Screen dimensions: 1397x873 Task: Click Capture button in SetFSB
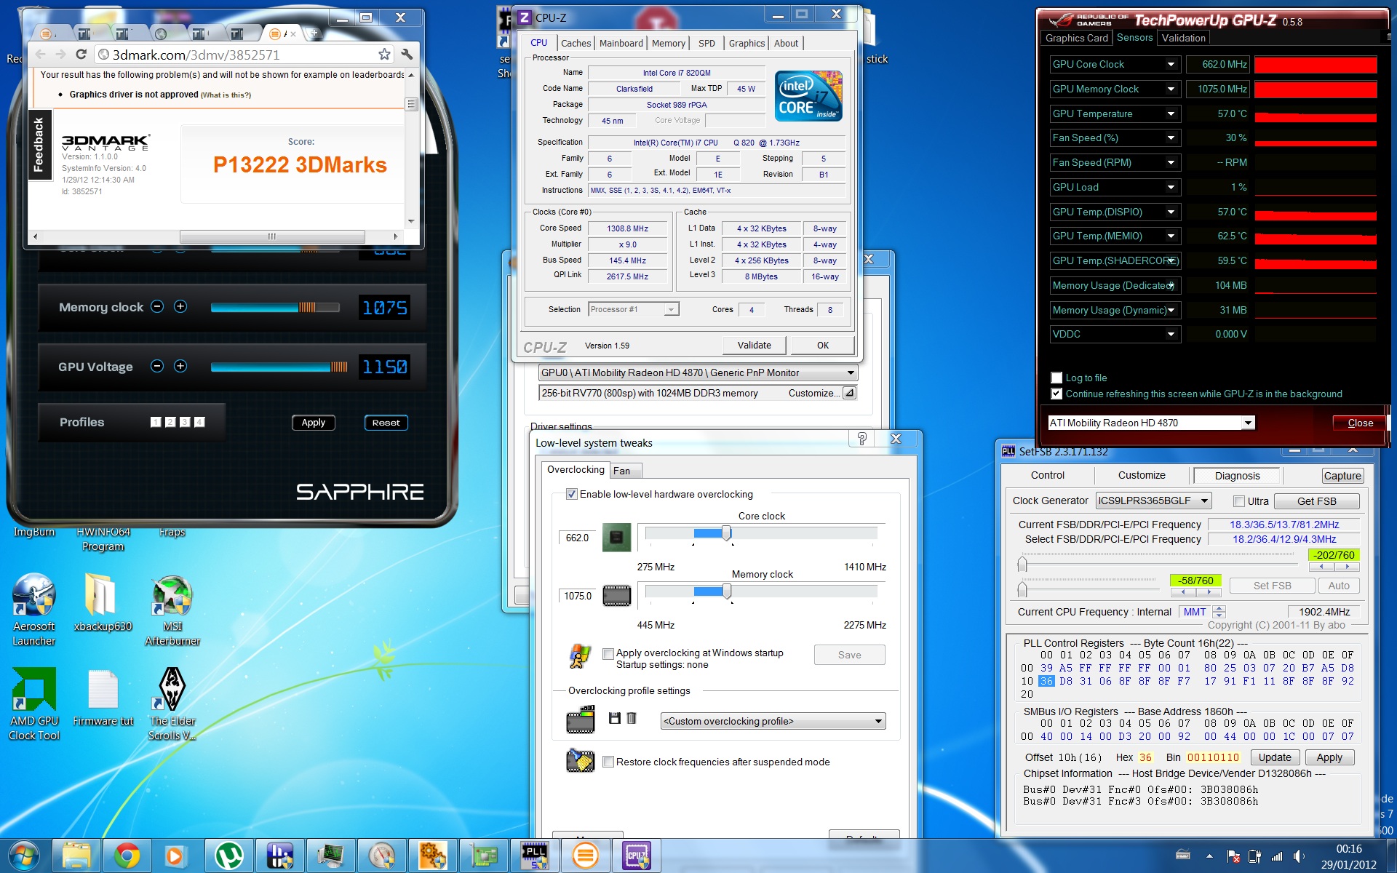1342,476
